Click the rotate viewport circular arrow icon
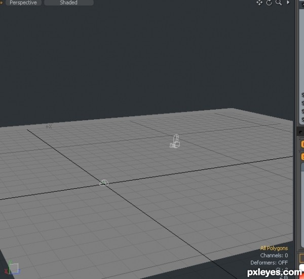 (x=269, y=3)
